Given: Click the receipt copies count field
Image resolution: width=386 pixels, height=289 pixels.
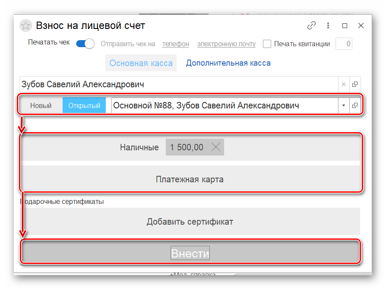Looking at the screenshot, I should [x=344, y=44].
